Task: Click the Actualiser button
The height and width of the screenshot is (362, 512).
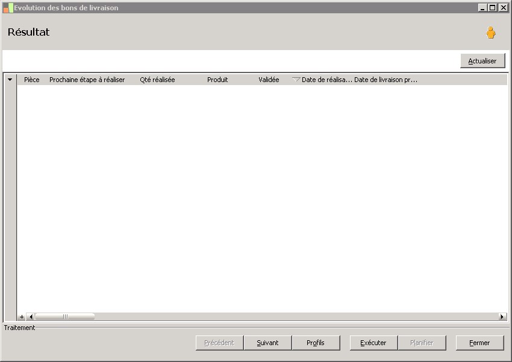Action: click(x=482, y=61)
